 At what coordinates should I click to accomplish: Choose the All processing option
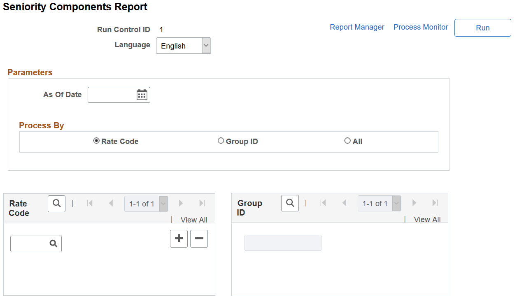347,141
